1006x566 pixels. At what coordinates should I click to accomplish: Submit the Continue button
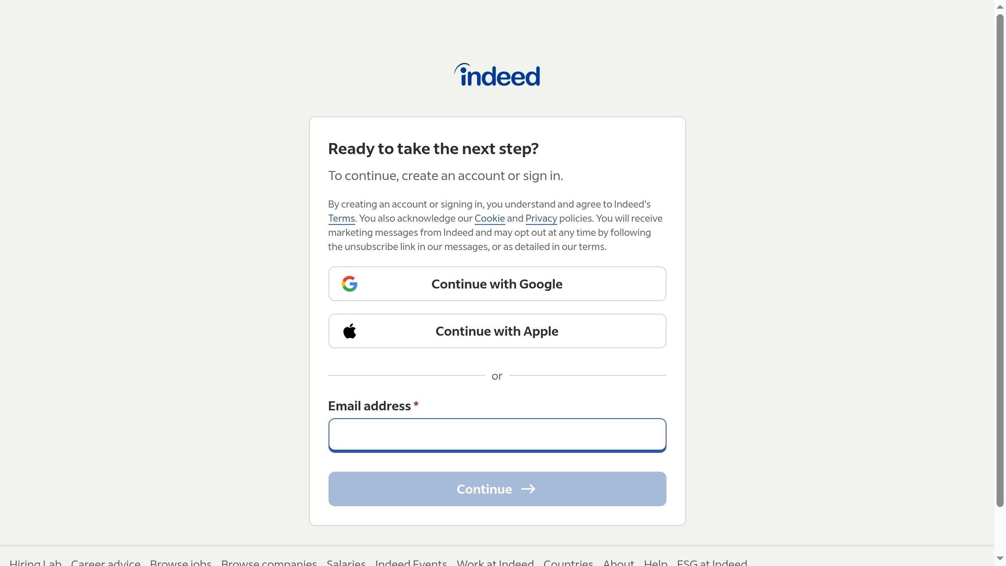click(x=497, y=489)
